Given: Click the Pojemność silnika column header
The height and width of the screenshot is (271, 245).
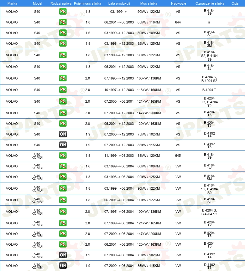Looking at the screenshot, I should click(x=87, y=3).
